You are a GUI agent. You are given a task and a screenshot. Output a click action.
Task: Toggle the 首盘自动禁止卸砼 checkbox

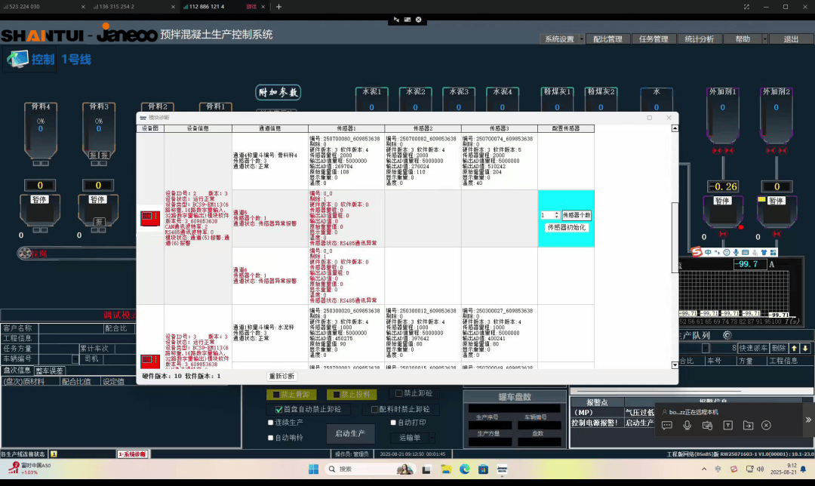[279, 410]
